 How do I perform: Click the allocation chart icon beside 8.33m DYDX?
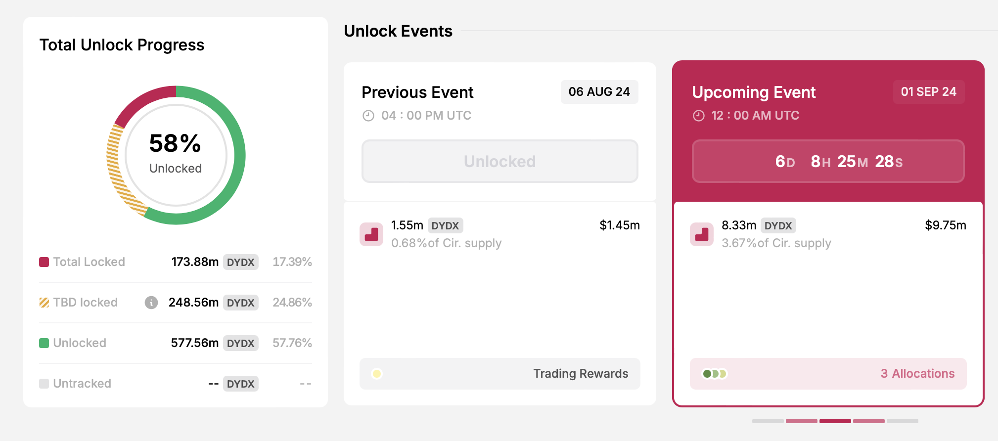click(702, 234)
